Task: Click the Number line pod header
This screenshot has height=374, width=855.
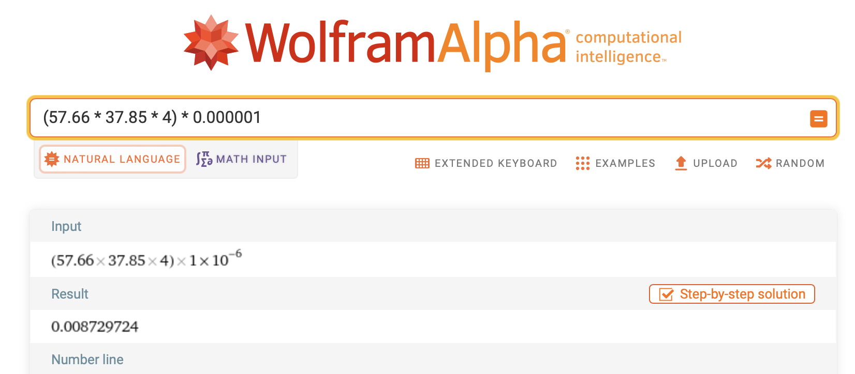Action: click(87, 360)
